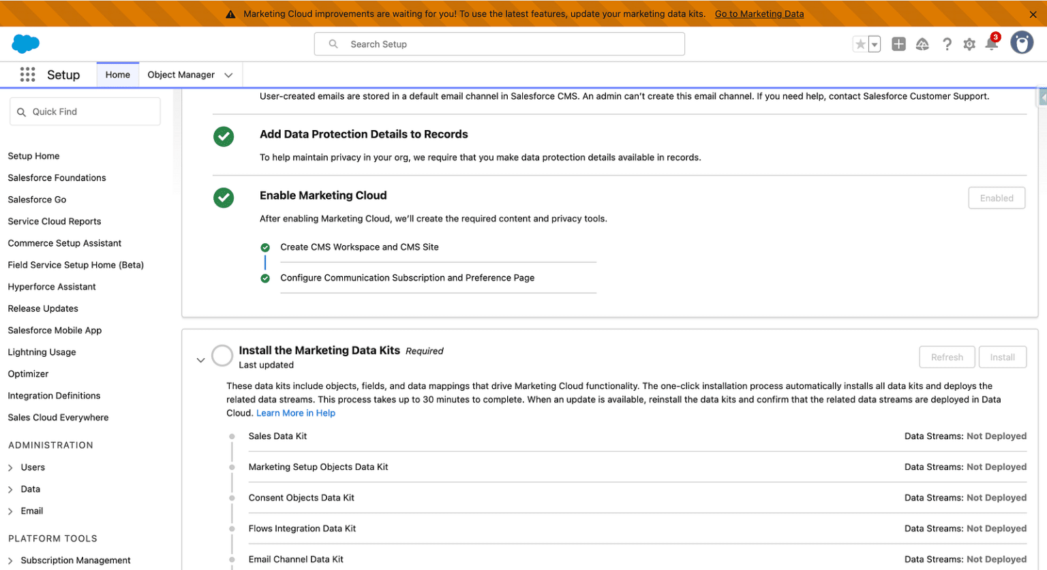This screenshot has height=570, width=1047.
Task: Click into the Search Setup field
Action: coord(500,44)
